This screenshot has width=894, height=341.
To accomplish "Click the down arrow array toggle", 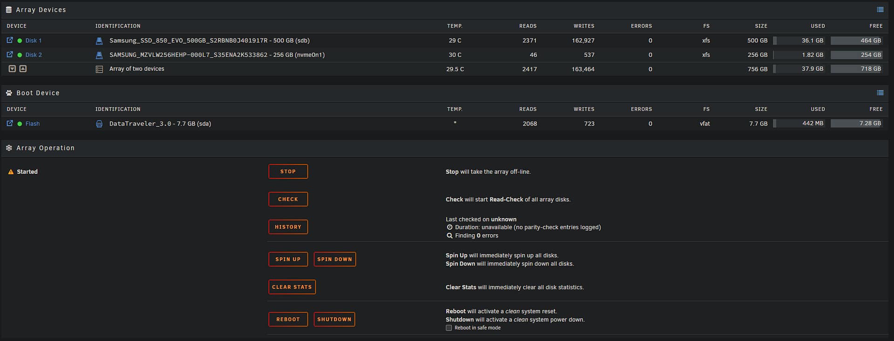I will pyautogui.click(x=12, y=69).
